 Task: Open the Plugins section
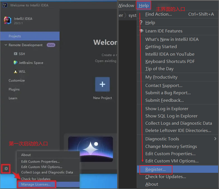point(14,89)
